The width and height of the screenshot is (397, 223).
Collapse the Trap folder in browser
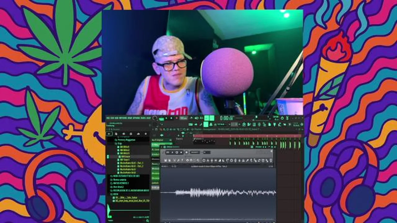coord(118,143)
